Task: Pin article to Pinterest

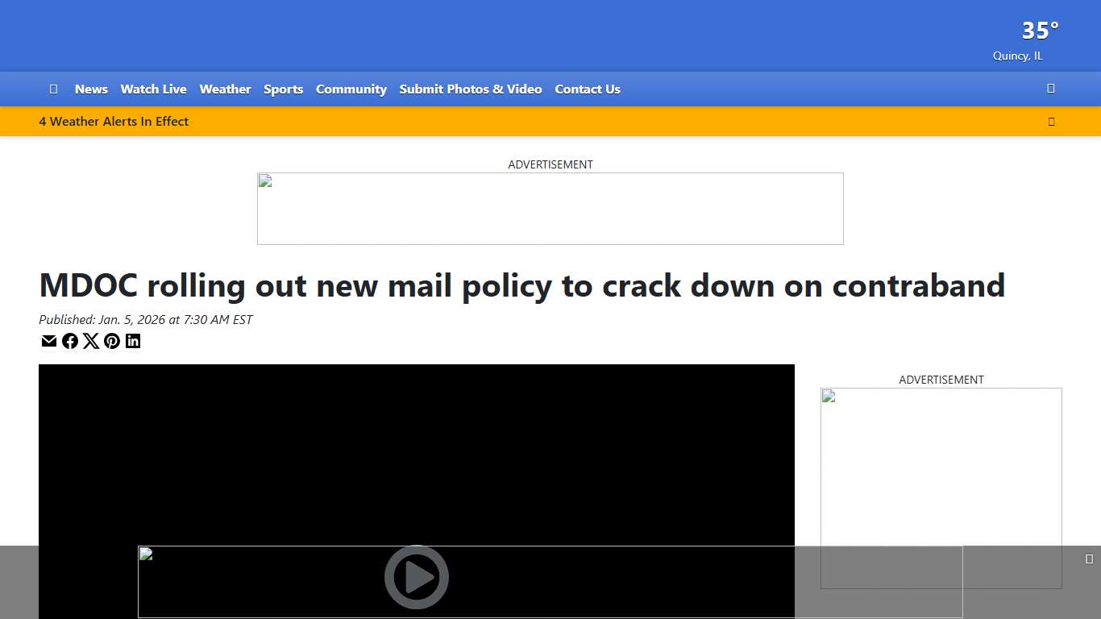Action: (x=112, y=341)
